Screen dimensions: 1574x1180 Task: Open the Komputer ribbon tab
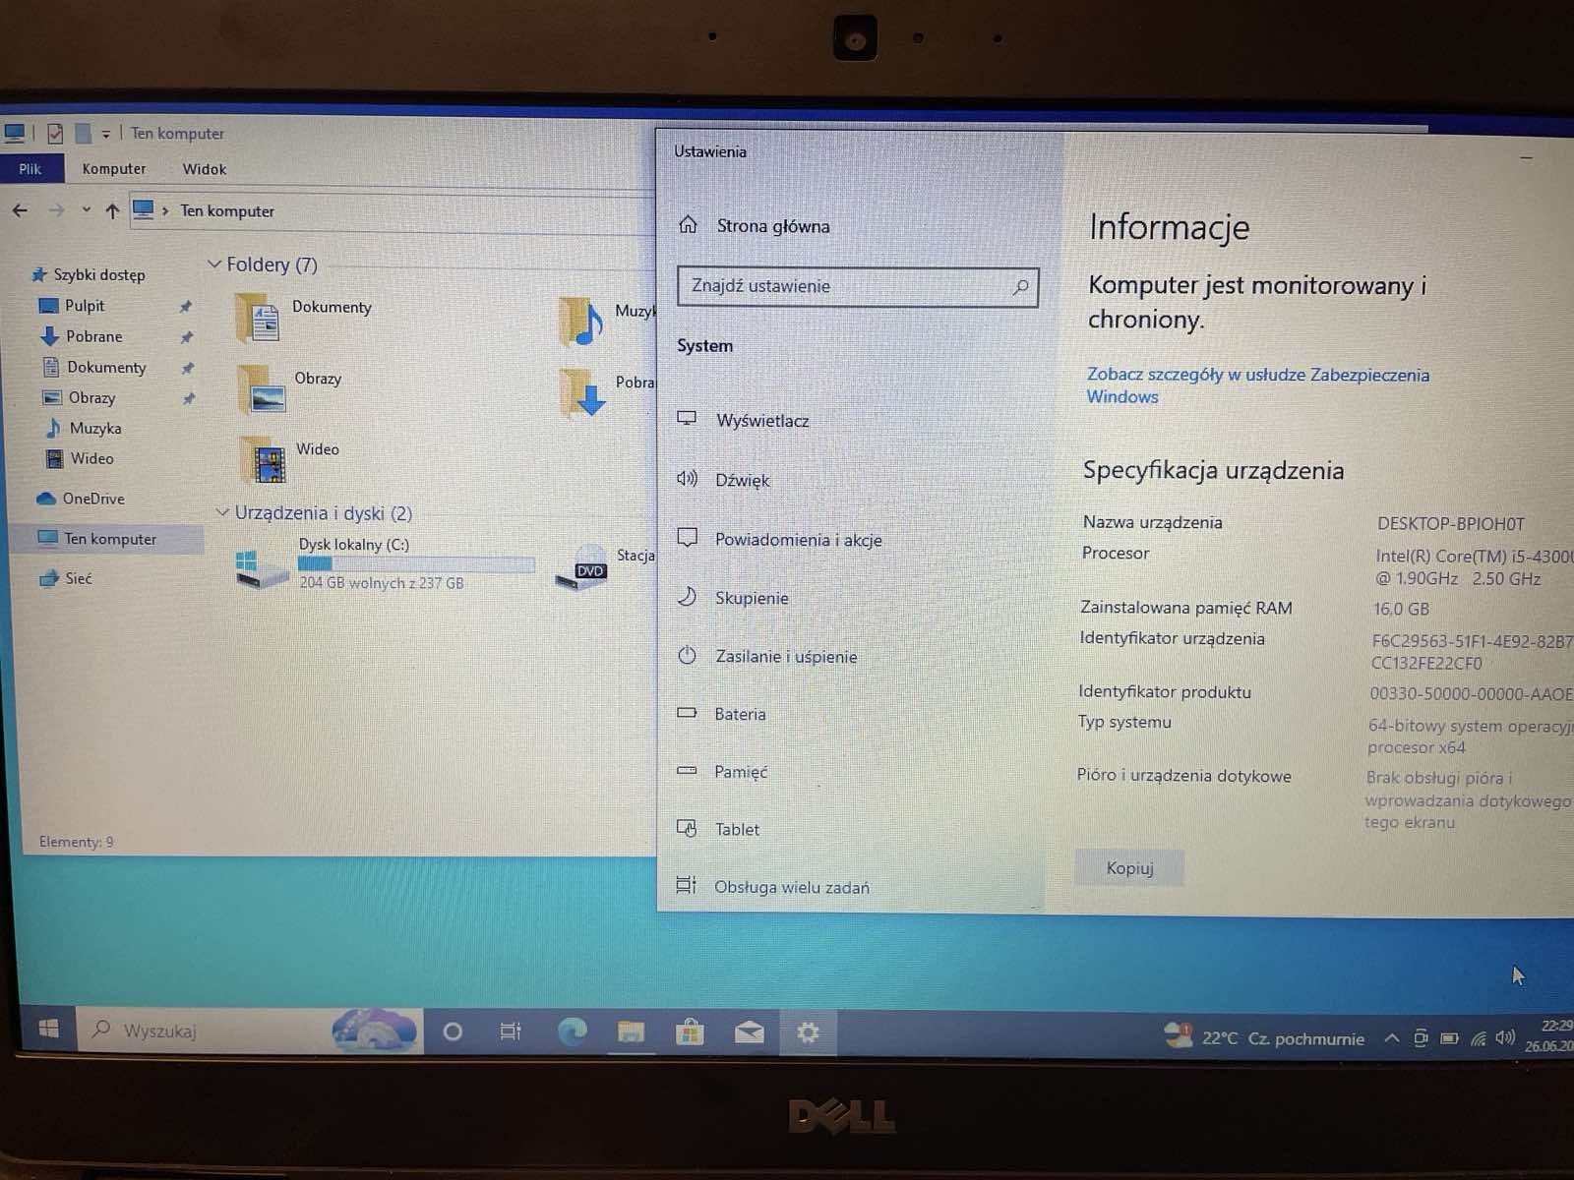coord(114,169)
